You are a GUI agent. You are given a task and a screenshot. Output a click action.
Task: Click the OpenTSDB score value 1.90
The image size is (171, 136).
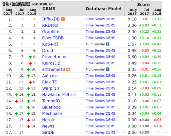coord(132,38)
